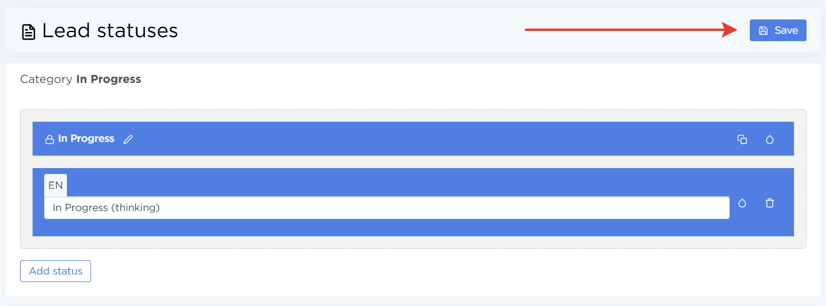
Task: Select the EN language tab
Action: pyautogui.click(x=56, y=185)
